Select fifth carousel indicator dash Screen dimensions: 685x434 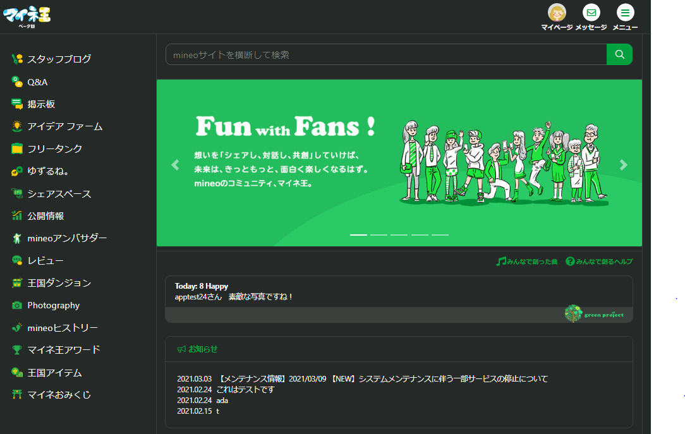(x=440, y=235)
